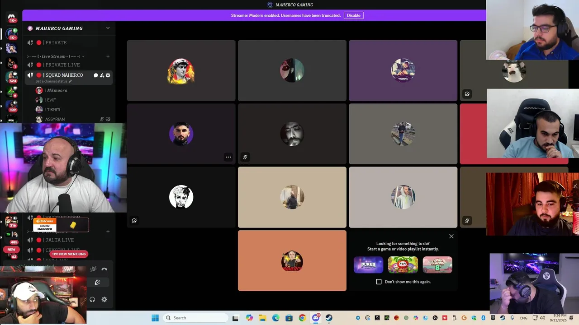Check Don't show me this again
The image size is (579, 325).
click(379, 282)
